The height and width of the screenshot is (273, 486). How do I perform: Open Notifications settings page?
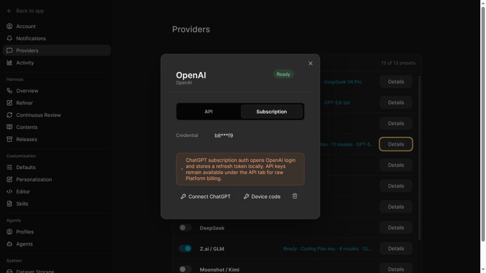click(x=56, y=38)
